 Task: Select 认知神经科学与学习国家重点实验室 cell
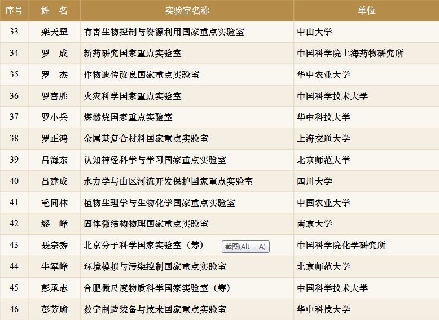(155, 160)
